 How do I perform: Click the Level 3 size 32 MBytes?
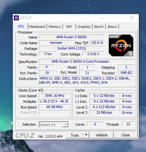pyautogui.click(x=104, y=113)
